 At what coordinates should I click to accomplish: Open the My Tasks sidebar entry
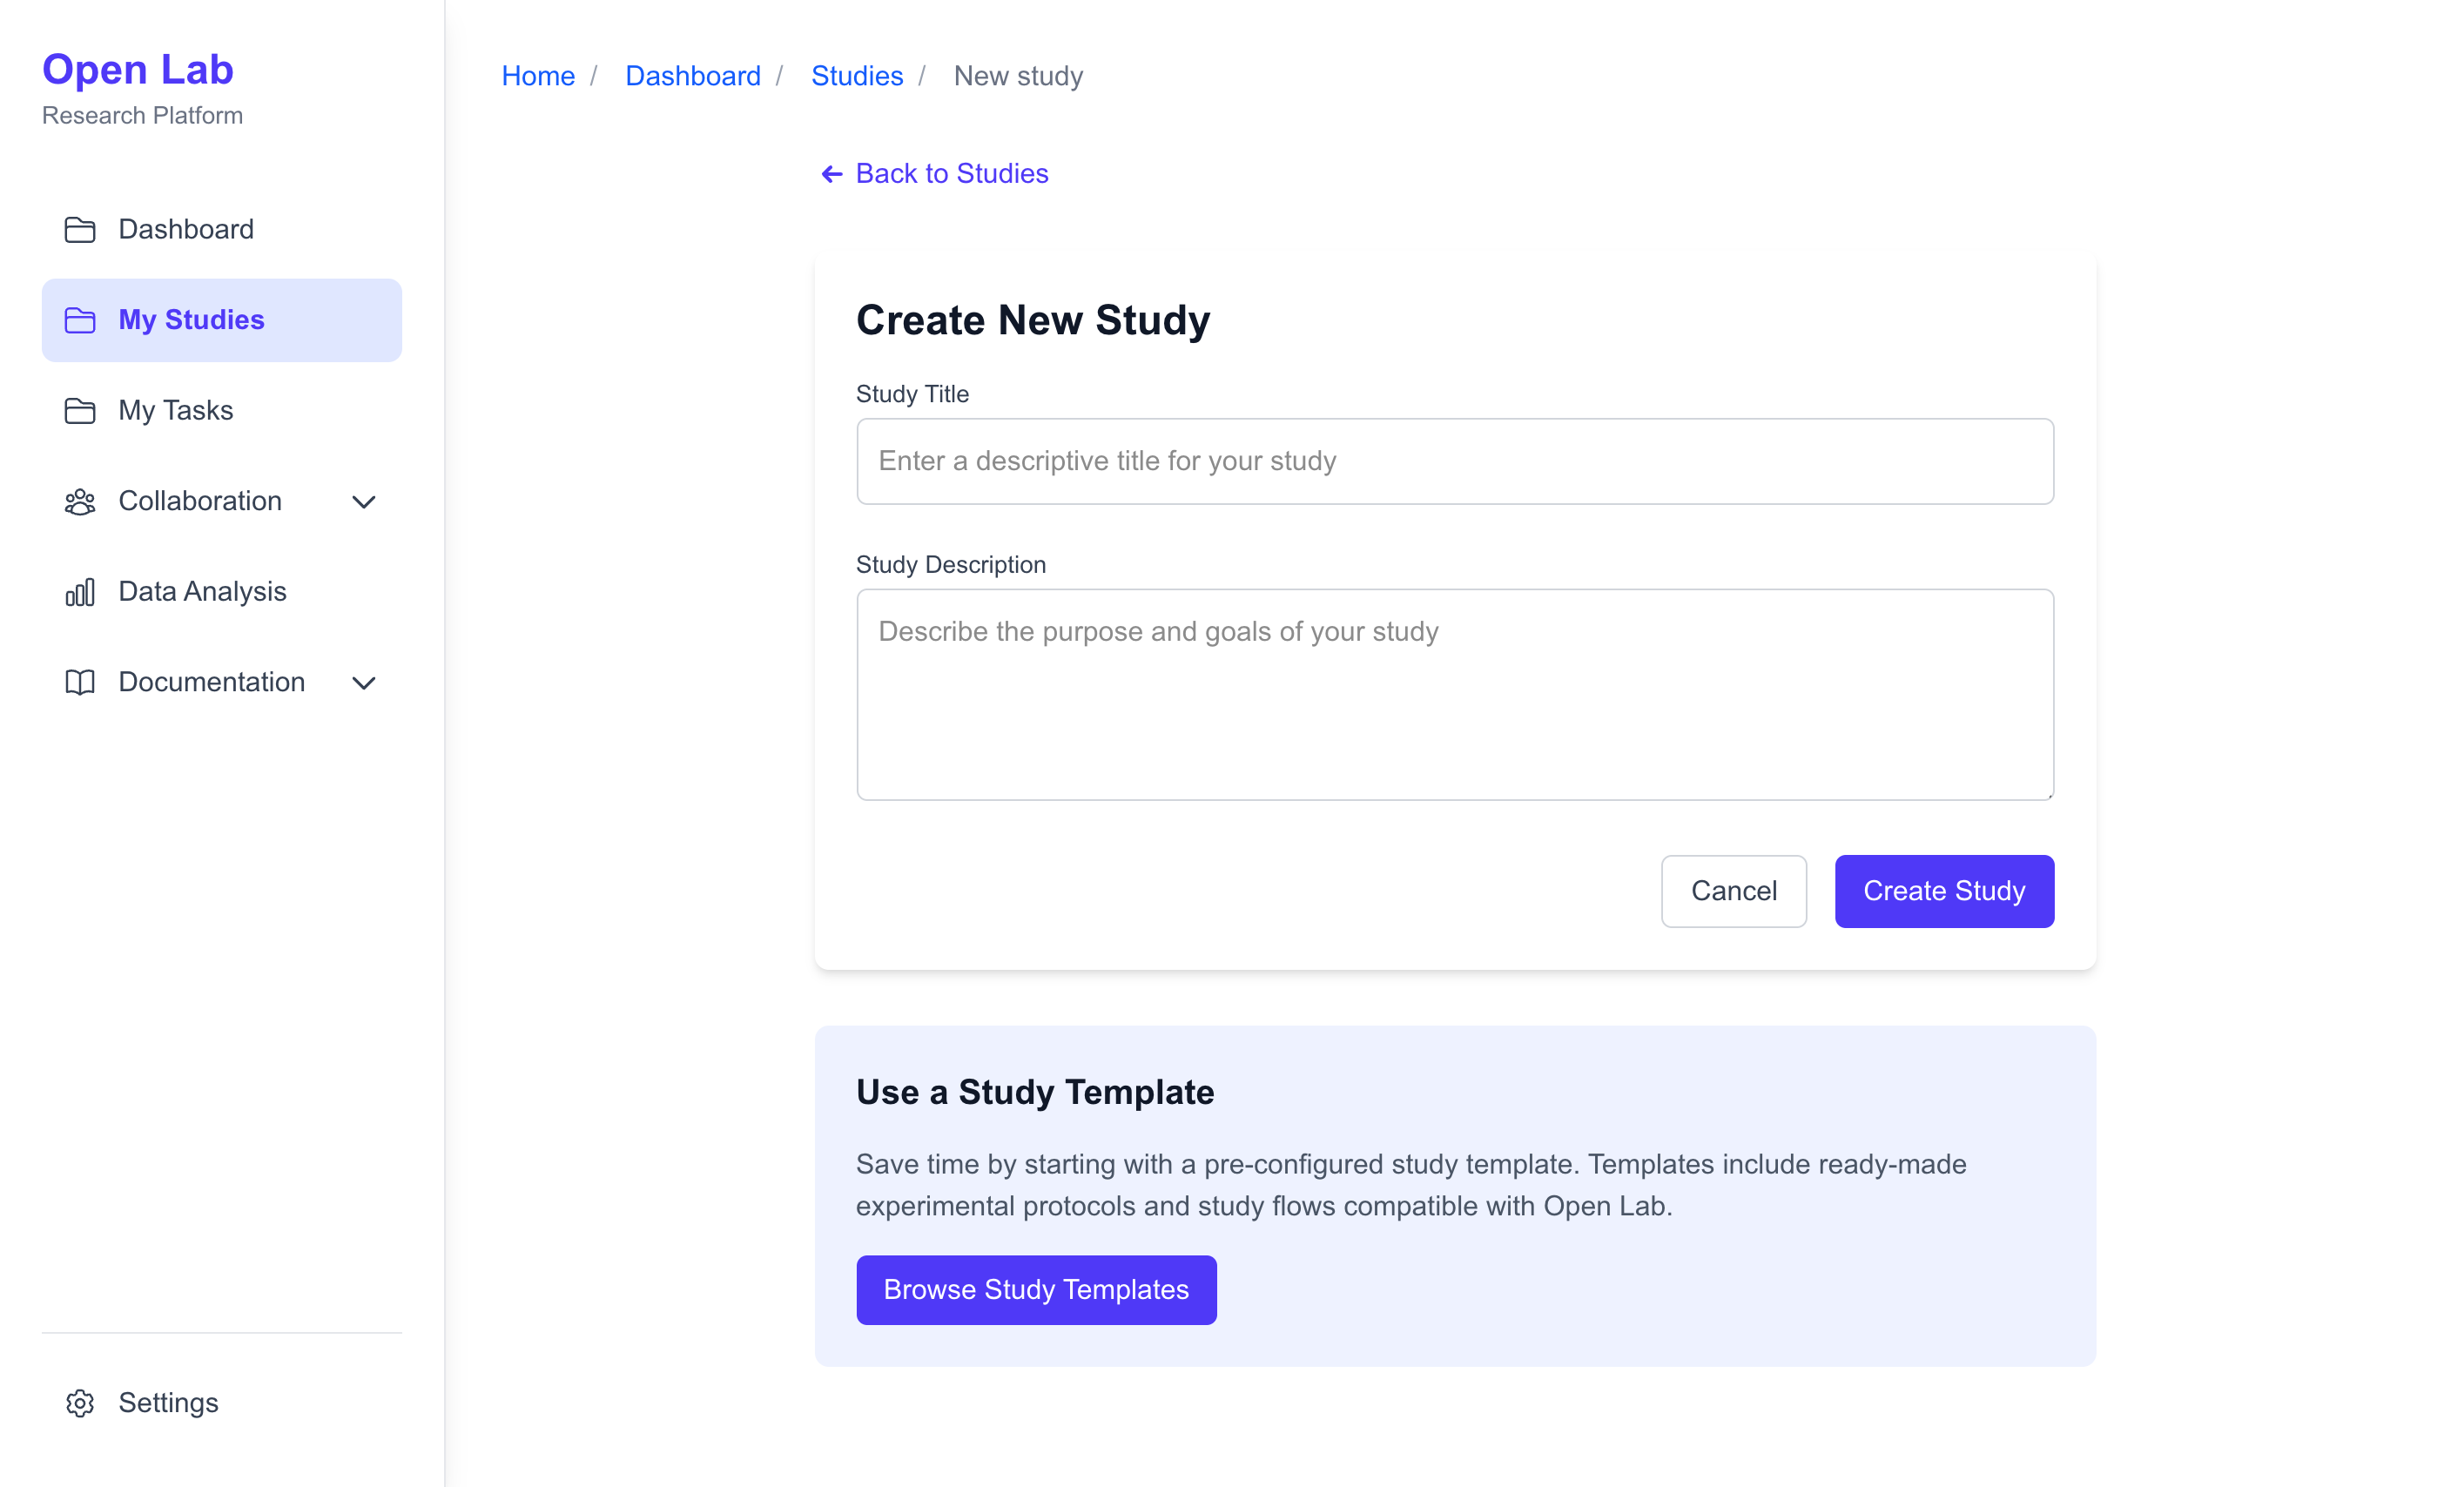point(176,410)
